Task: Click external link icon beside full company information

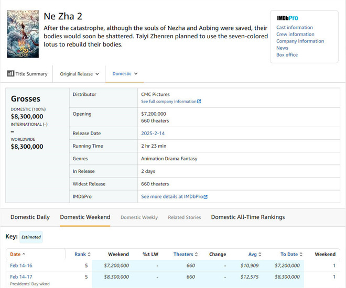Action: 199,102
